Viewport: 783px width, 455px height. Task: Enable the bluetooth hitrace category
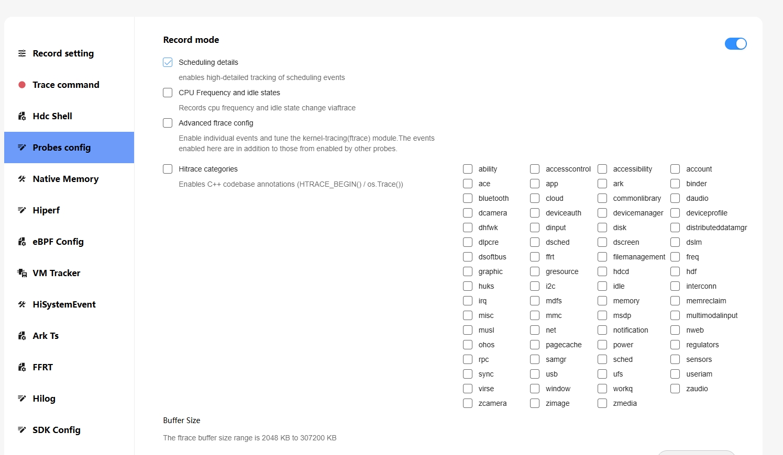pyautogui.click(x=468, y=198)
